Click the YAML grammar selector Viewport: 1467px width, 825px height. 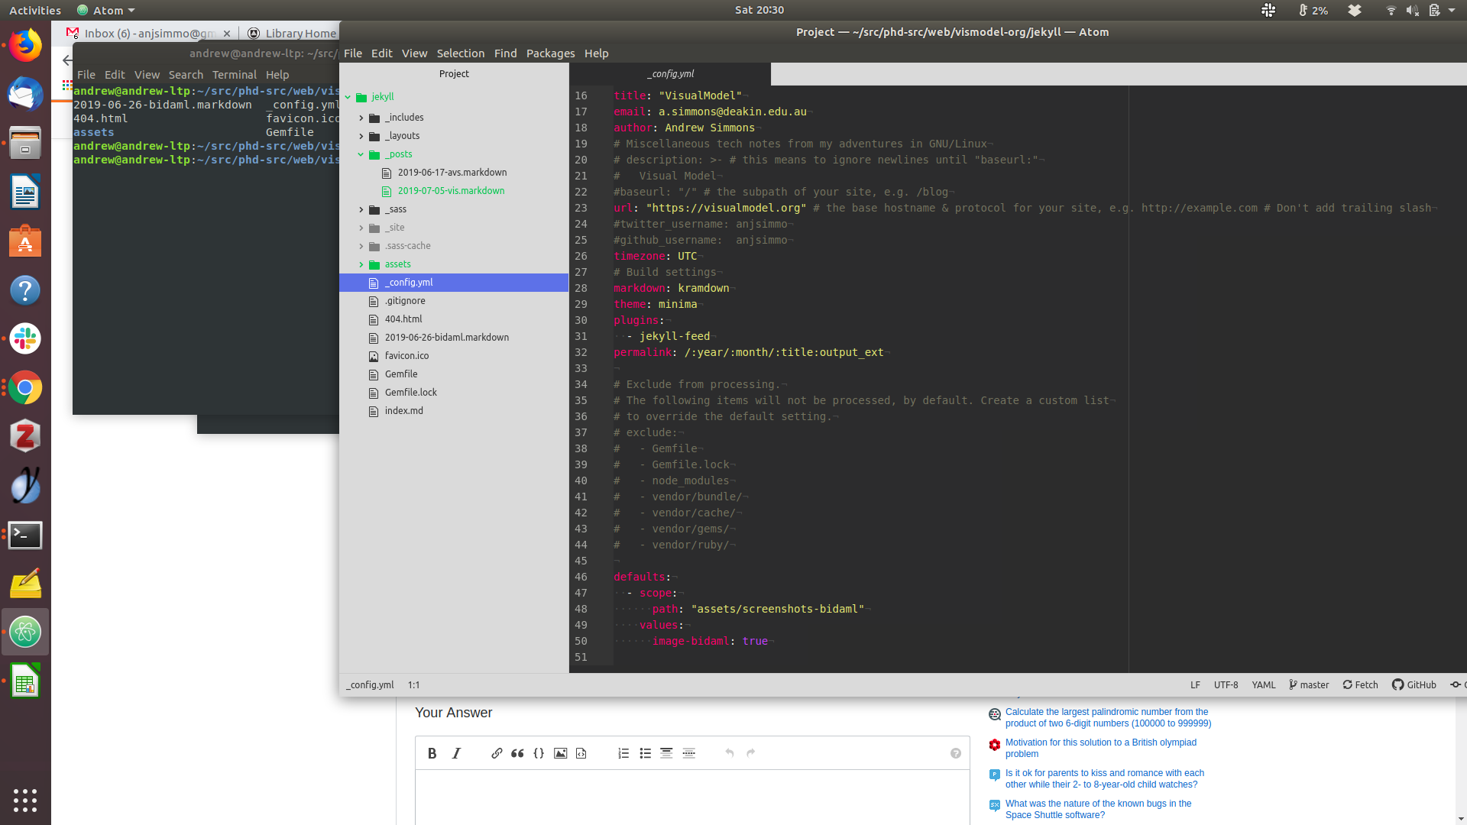1263,684
